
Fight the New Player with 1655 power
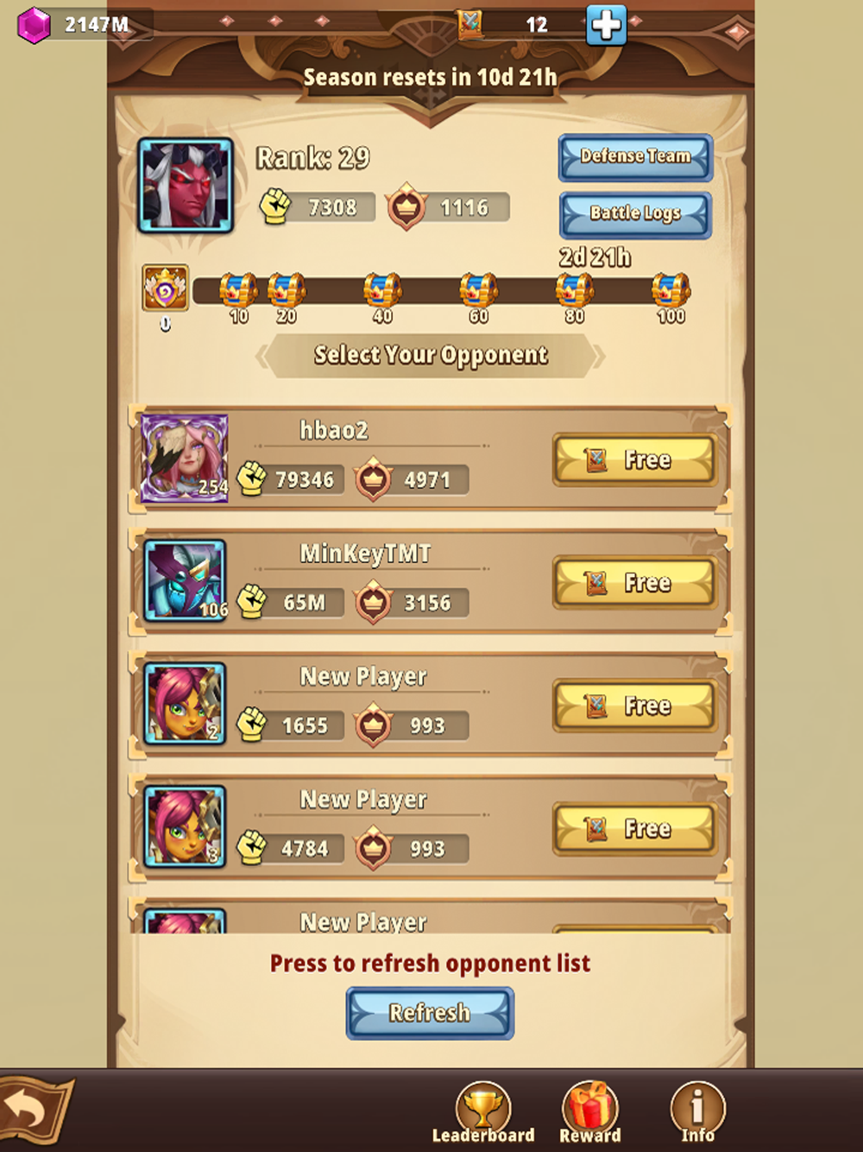(x=634, y=706)
